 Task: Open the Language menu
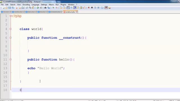click(35, 4)
